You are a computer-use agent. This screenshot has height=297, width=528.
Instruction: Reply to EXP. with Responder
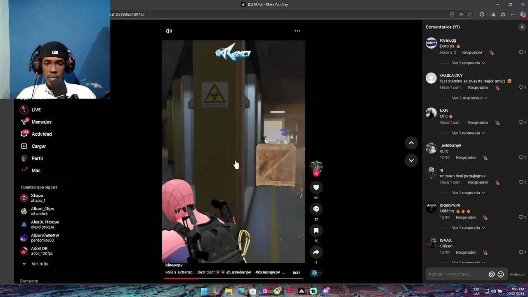[478, 123]
